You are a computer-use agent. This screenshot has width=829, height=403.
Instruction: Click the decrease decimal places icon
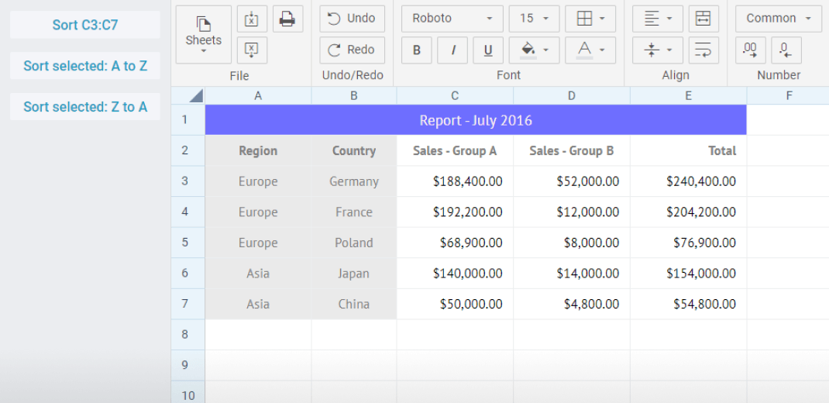[786, 50]
